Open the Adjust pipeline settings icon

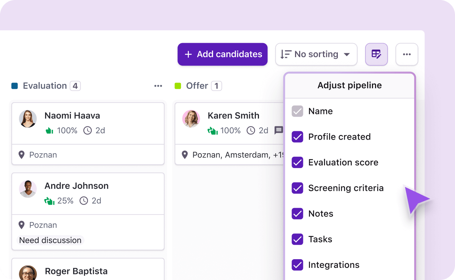tap(376, 54)
